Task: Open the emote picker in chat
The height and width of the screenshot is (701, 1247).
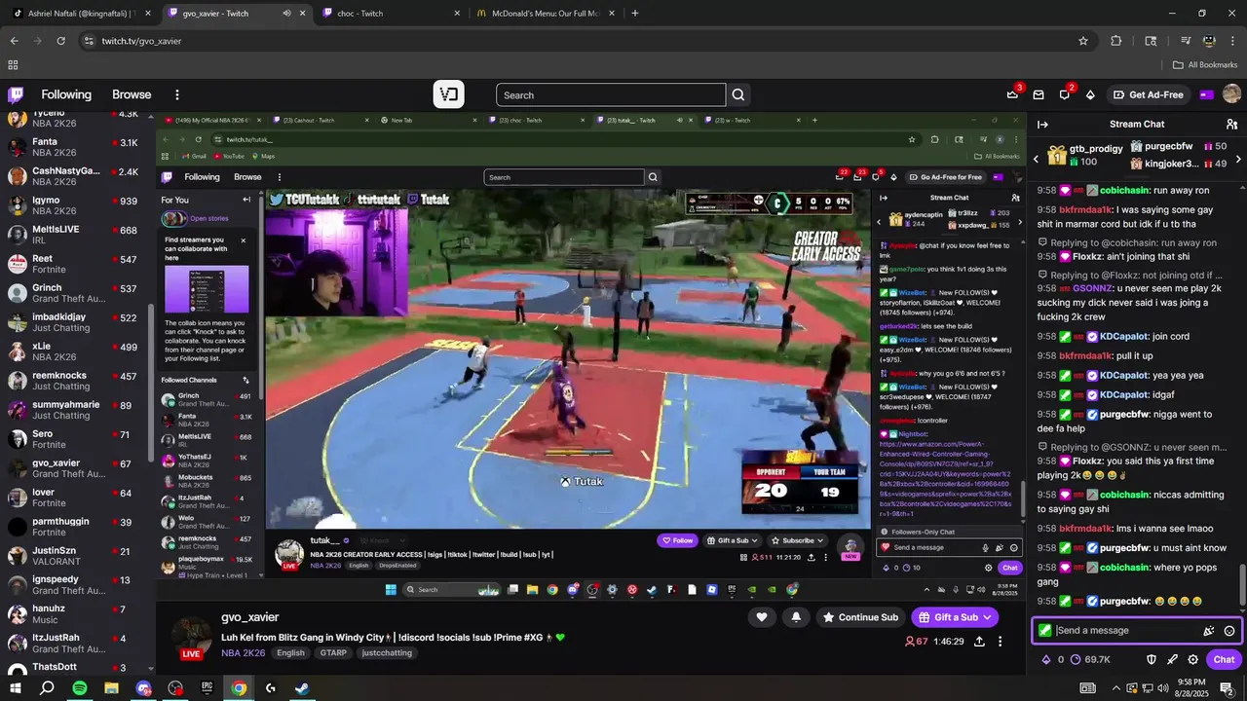Action: tap(1229, 630)
